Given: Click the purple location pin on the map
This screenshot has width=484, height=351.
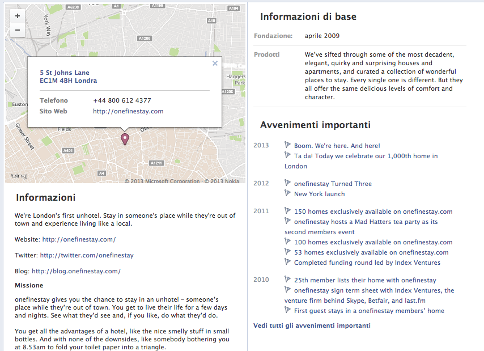Looking at the screenshot, I should (x=125, y=139).
